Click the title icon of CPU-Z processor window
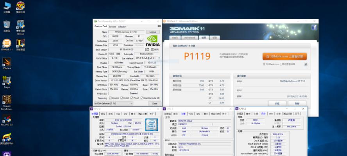 point(91,109)
